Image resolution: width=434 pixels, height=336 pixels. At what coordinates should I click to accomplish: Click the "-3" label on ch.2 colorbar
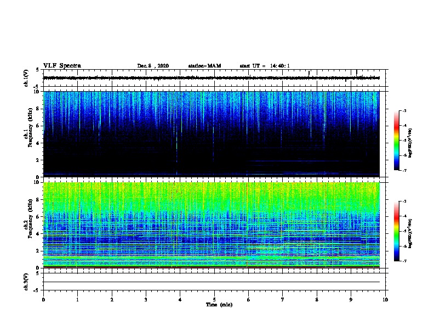[404, 201]
